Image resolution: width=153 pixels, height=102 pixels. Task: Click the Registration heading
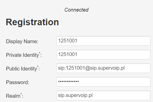coord(32,22)
